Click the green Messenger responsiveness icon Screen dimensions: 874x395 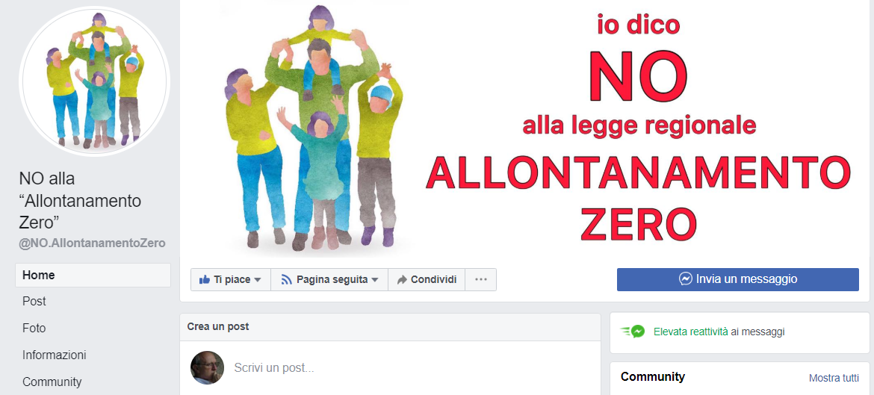[633, 332]
